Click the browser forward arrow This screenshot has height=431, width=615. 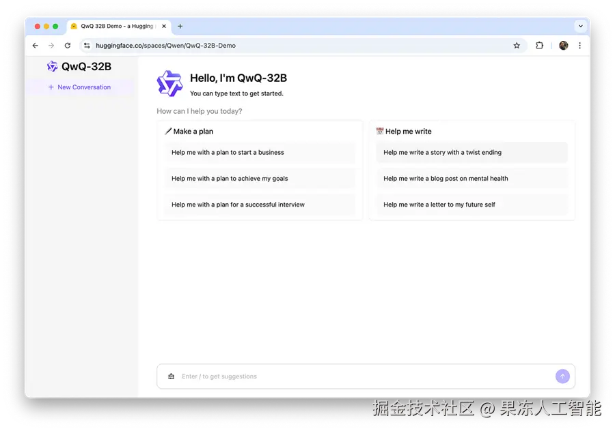pos(51,46)
